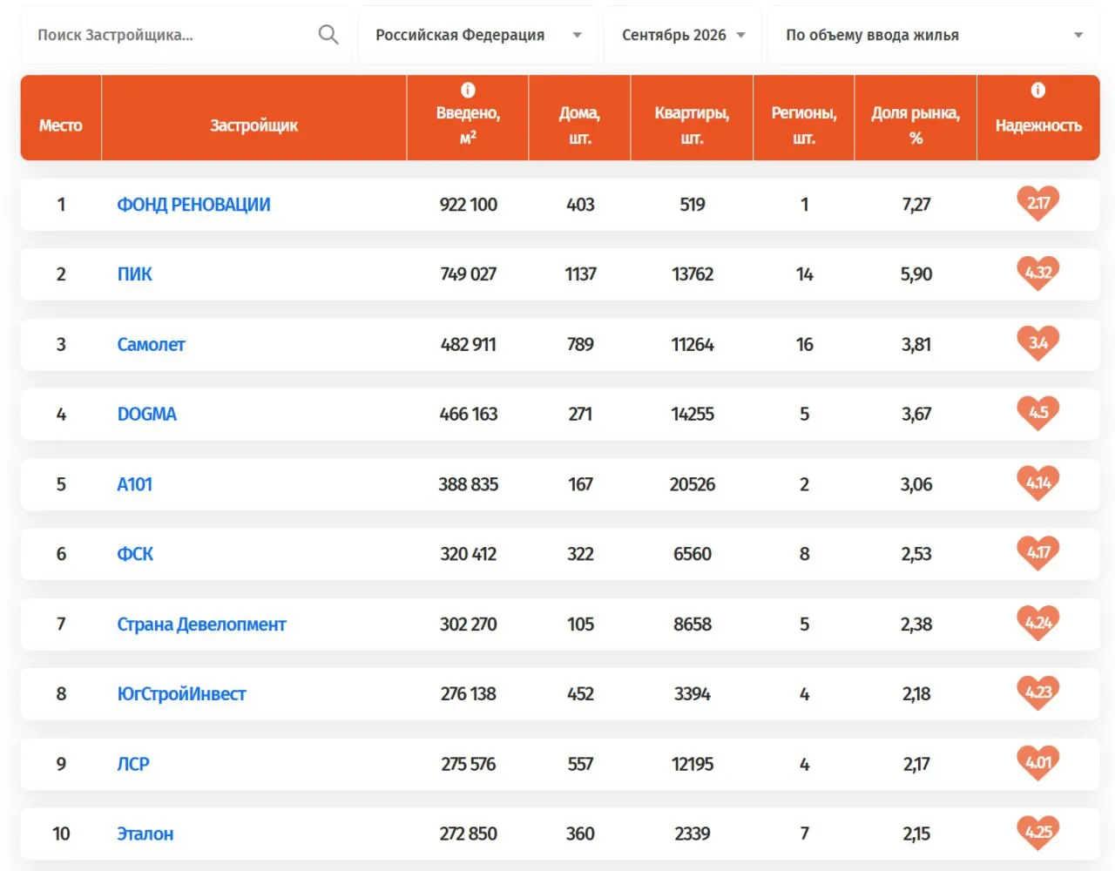This screenshot has height=871, width=1115.
Task: Expand the По объему ввода жилья sorting dropdown
Action: pos(933,35)
